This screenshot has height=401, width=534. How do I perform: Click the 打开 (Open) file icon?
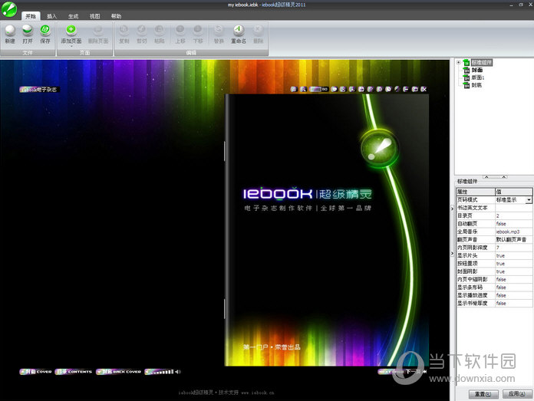point(28,30)
